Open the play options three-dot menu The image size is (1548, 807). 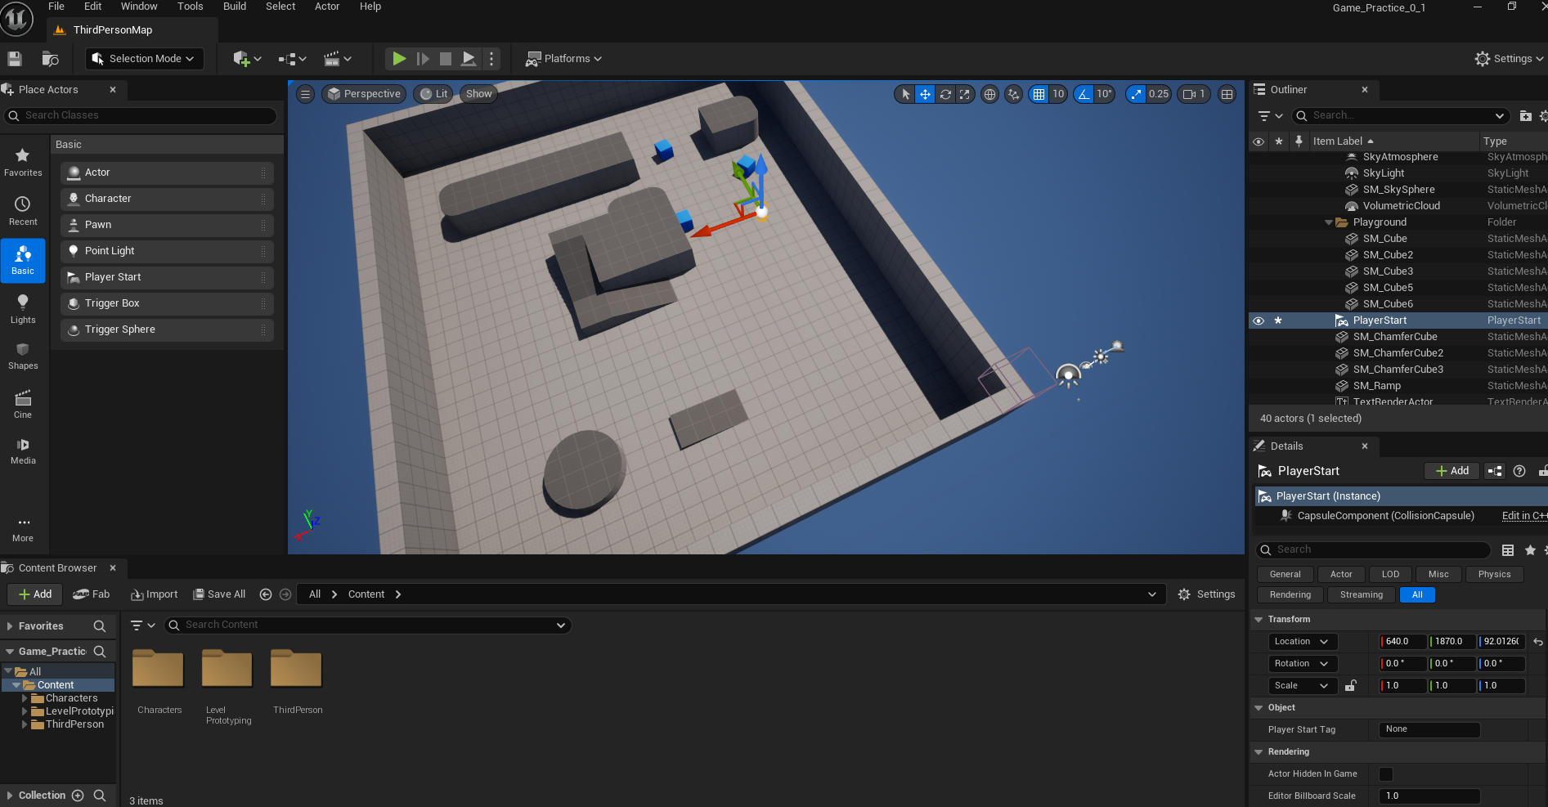(491, 59)
